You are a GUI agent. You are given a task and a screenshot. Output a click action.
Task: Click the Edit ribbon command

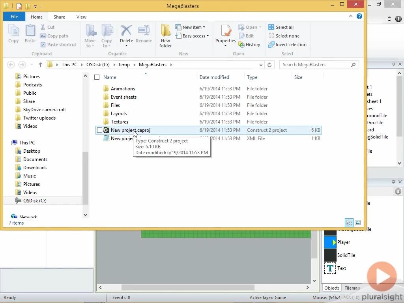point(246,36)
